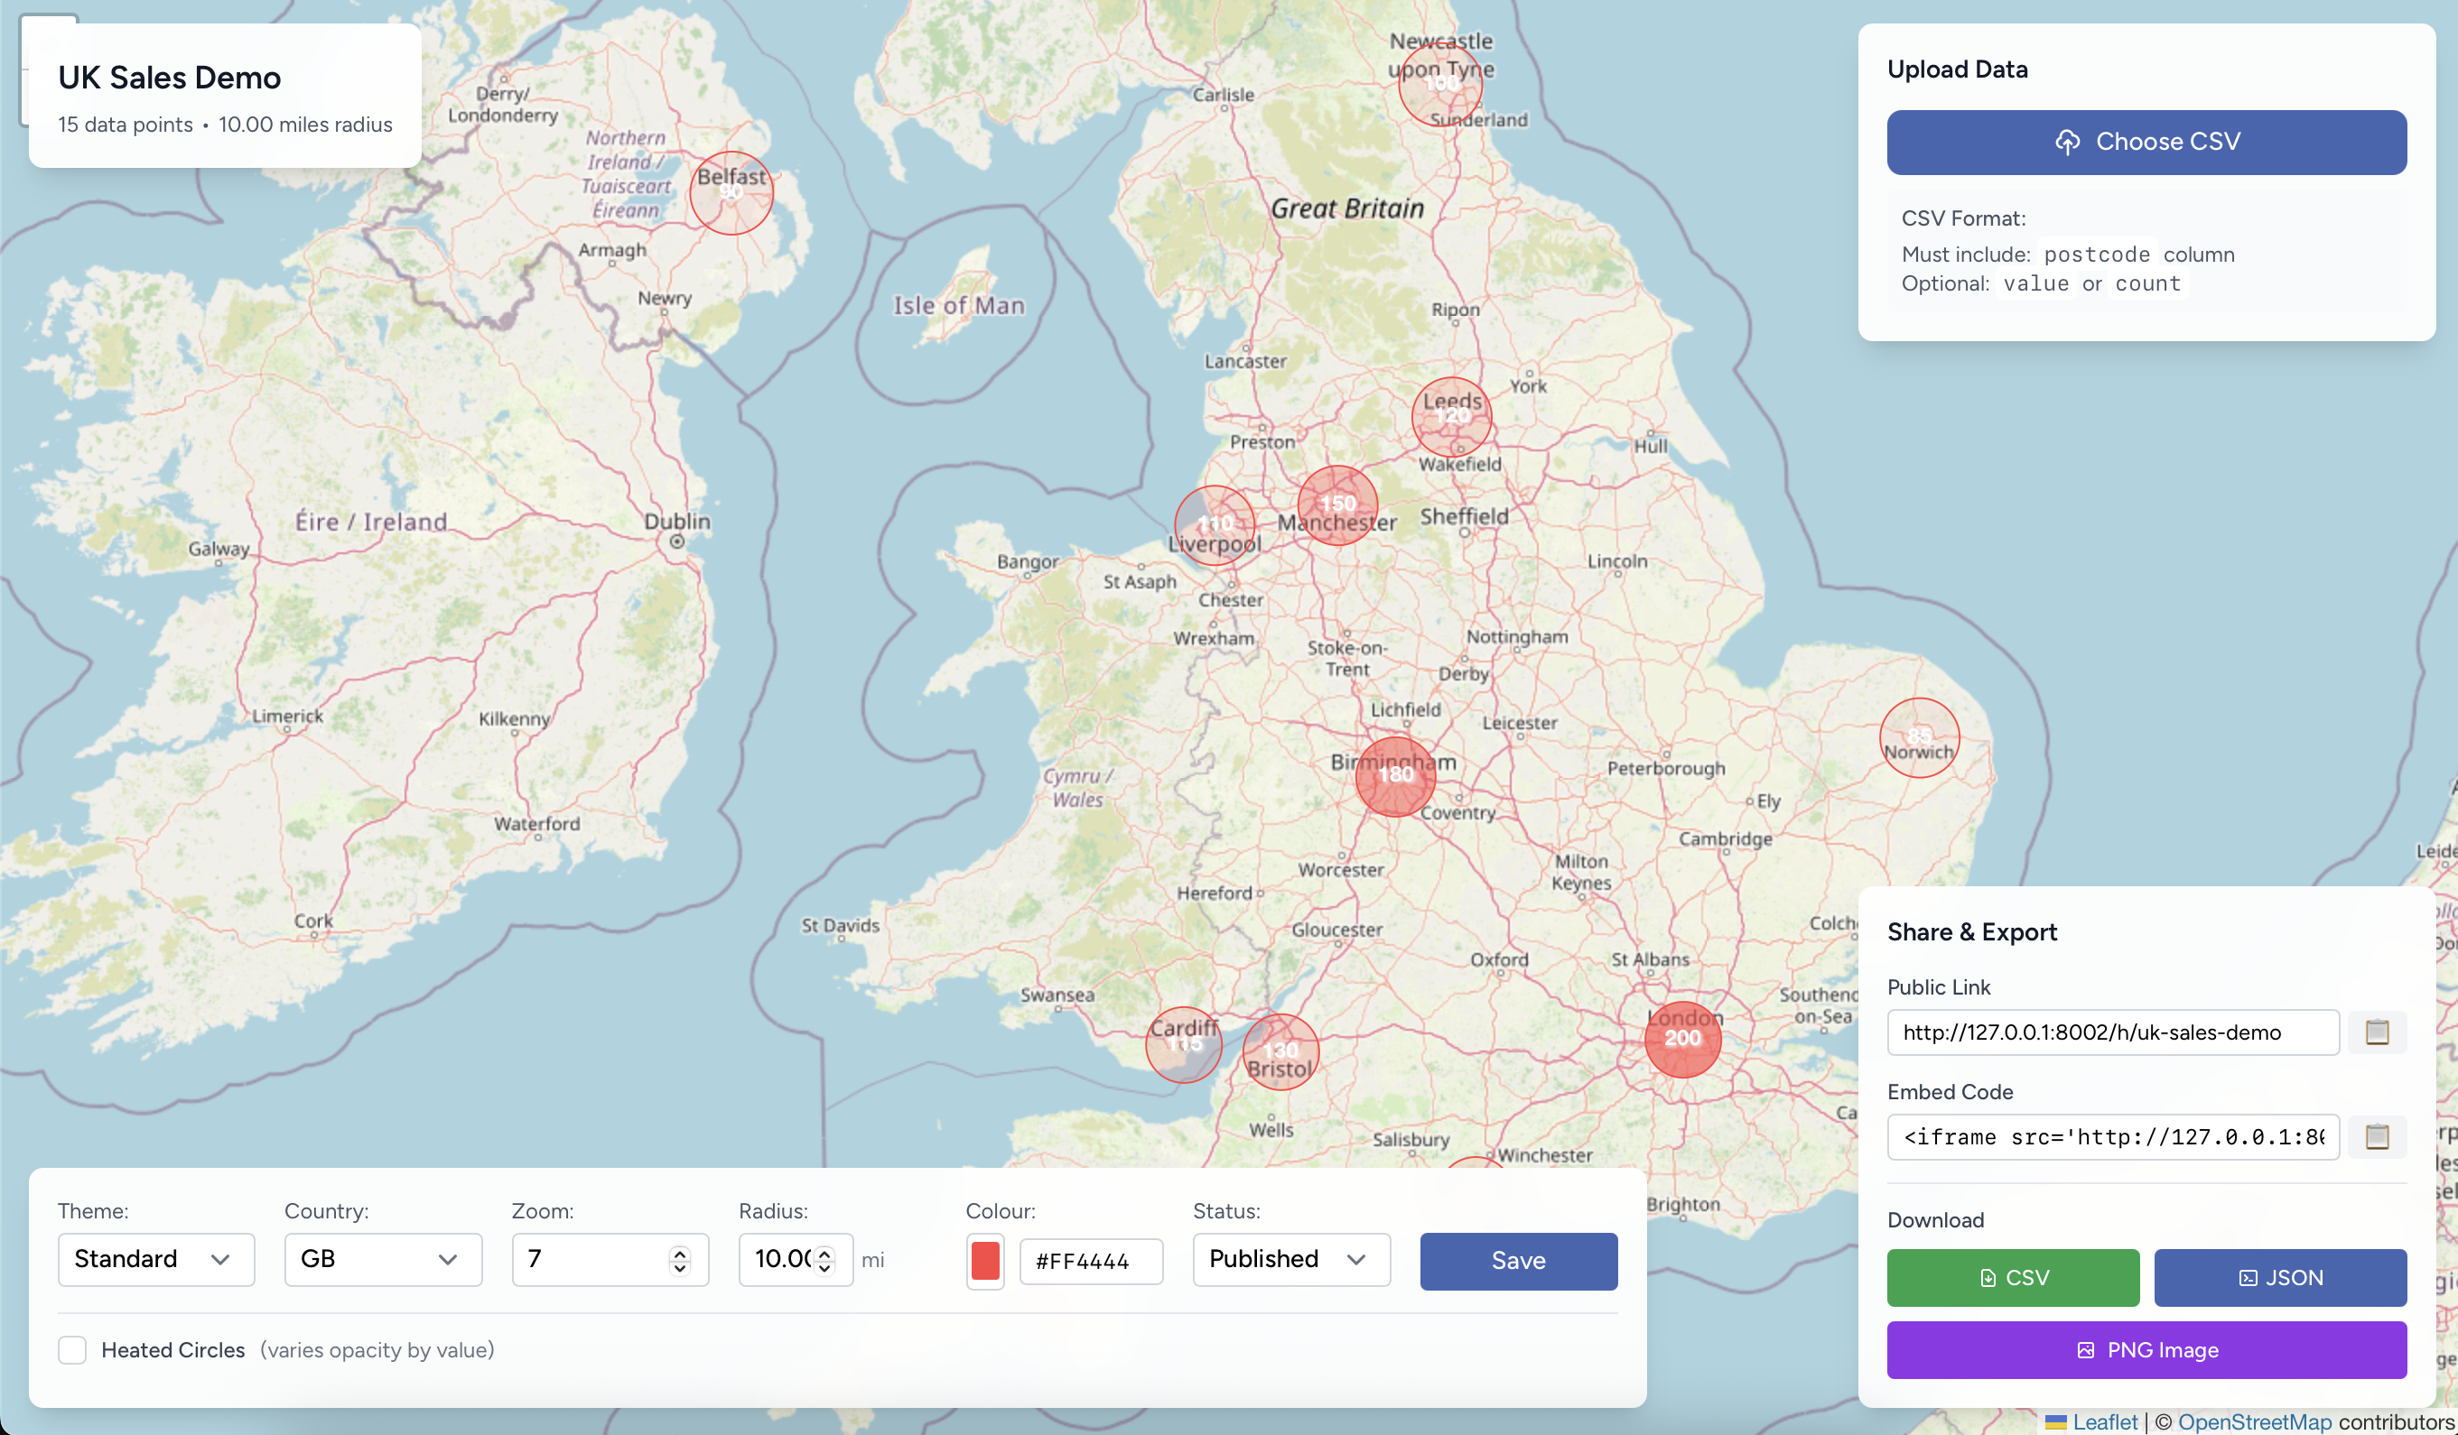
Task: Export the map as PNG Image
Action: (x=2146, y=1349)
